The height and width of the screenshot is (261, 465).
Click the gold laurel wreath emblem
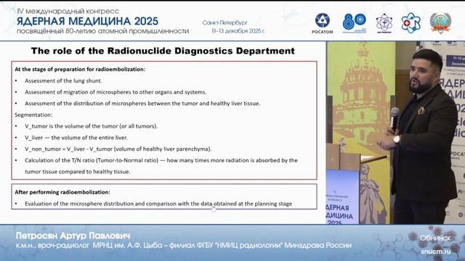click(x=440, y=23)
